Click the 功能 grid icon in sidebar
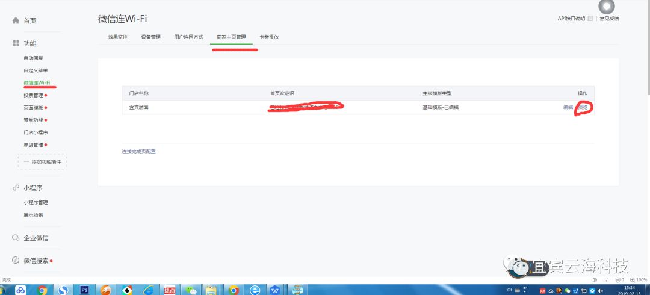This screenshot has height=295, width=650. pos(16,43)
